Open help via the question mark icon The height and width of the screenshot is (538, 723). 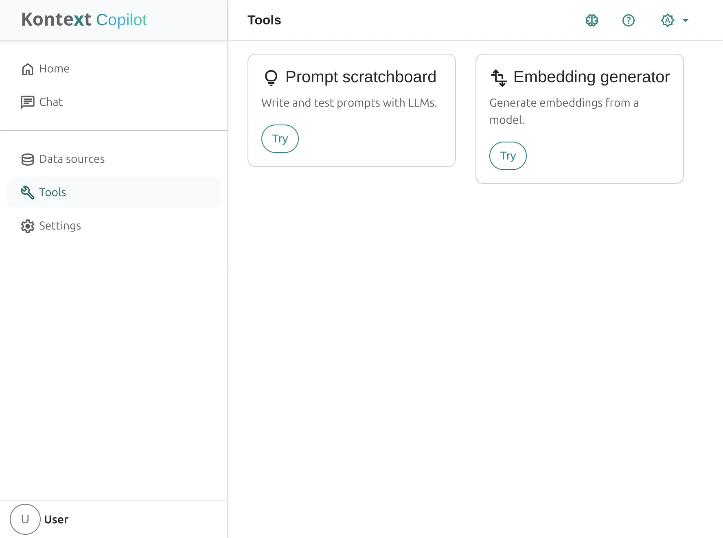point(628,20)
